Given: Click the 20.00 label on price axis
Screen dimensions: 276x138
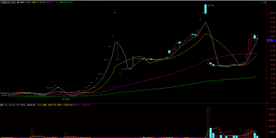Looking at the screenshot, I should [270, 13].
